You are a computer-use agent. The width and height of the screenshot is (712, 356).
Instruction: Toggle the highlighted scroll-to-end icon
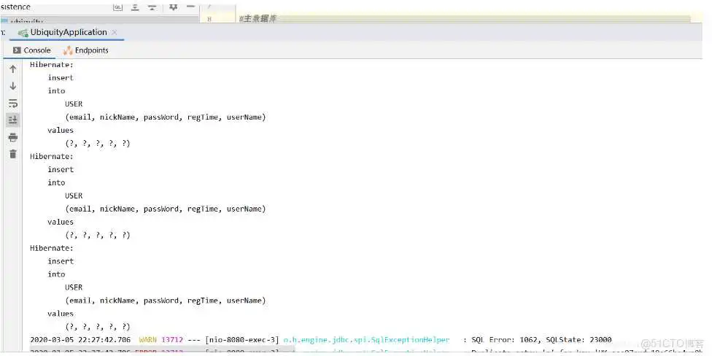[x=12, y=120]
